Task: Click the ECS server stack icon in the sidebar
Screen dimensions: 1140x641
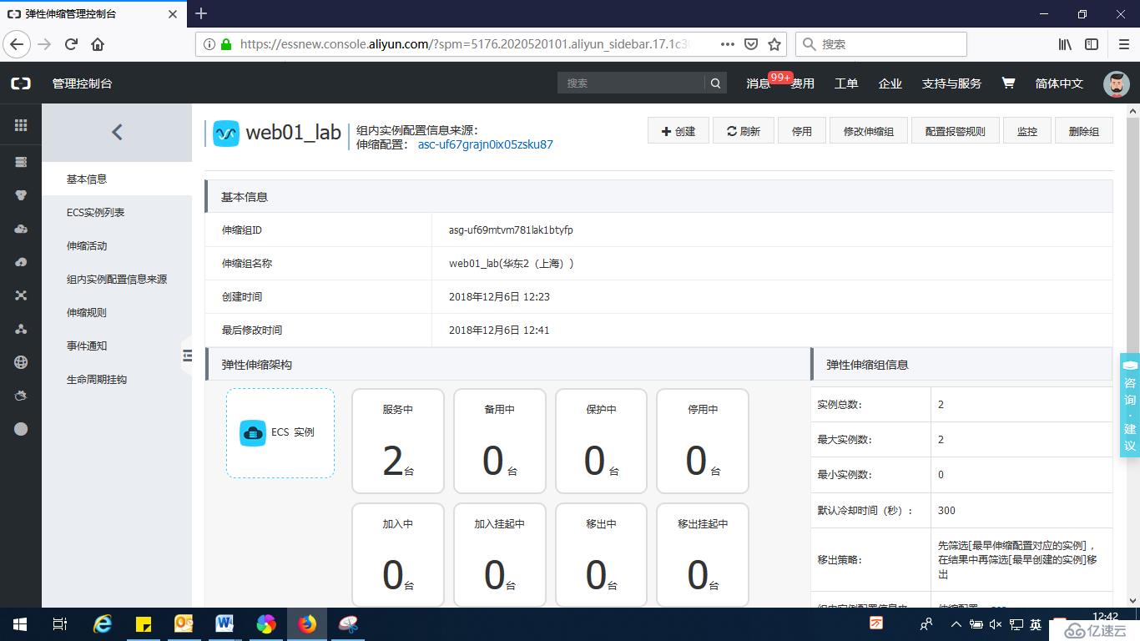Action: point(21,162)
